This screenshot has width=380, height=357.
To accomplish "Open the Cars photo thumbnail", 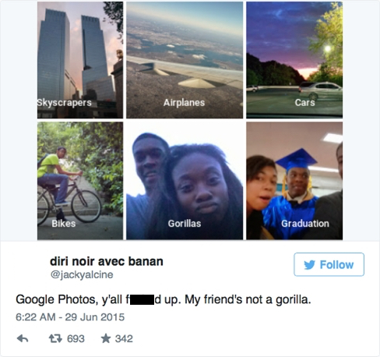I will [x=294, y=60].
